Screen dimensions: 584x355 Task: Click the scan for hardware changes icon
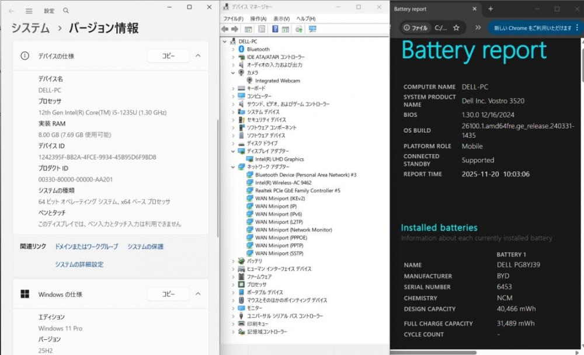click(x=312, y=29)
